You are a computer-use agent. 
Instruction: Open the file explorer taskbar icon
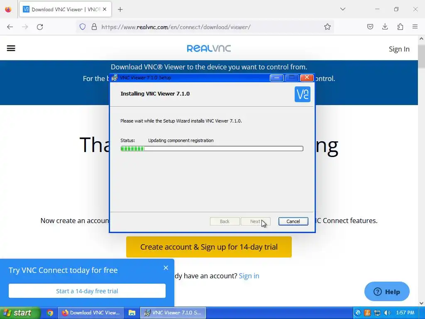pyautogui.click(x=132, y=313)
